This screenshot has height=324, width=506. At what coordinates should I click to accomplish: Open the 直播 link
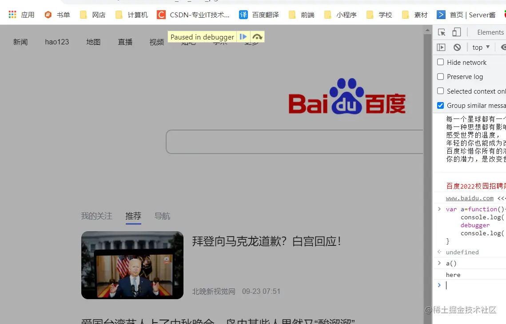(x=125, y=42)
